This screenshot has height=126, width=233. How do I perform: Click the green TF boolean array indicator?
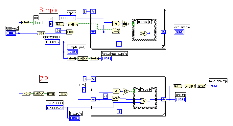(x=39, y=23)
